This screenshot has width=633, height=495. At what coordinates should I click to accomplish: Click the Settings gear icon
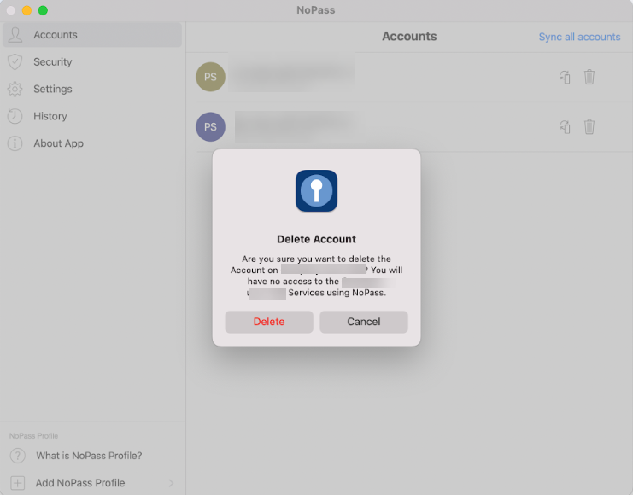[x=15, y=89]
